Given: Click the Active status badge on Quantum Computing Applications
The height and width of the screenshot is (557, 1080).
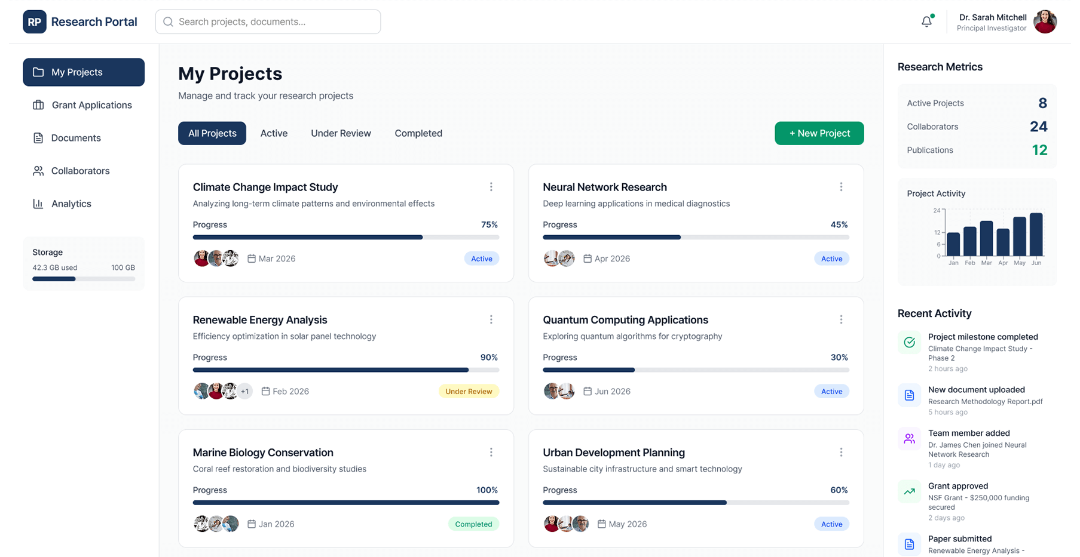Looking at the screenshot, I should tap(831, 391).
